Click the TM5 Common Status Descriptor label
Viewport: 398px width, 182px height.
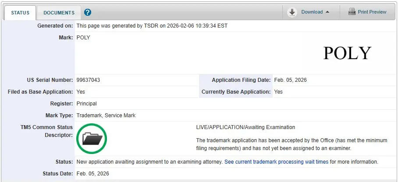click(47, 131)
